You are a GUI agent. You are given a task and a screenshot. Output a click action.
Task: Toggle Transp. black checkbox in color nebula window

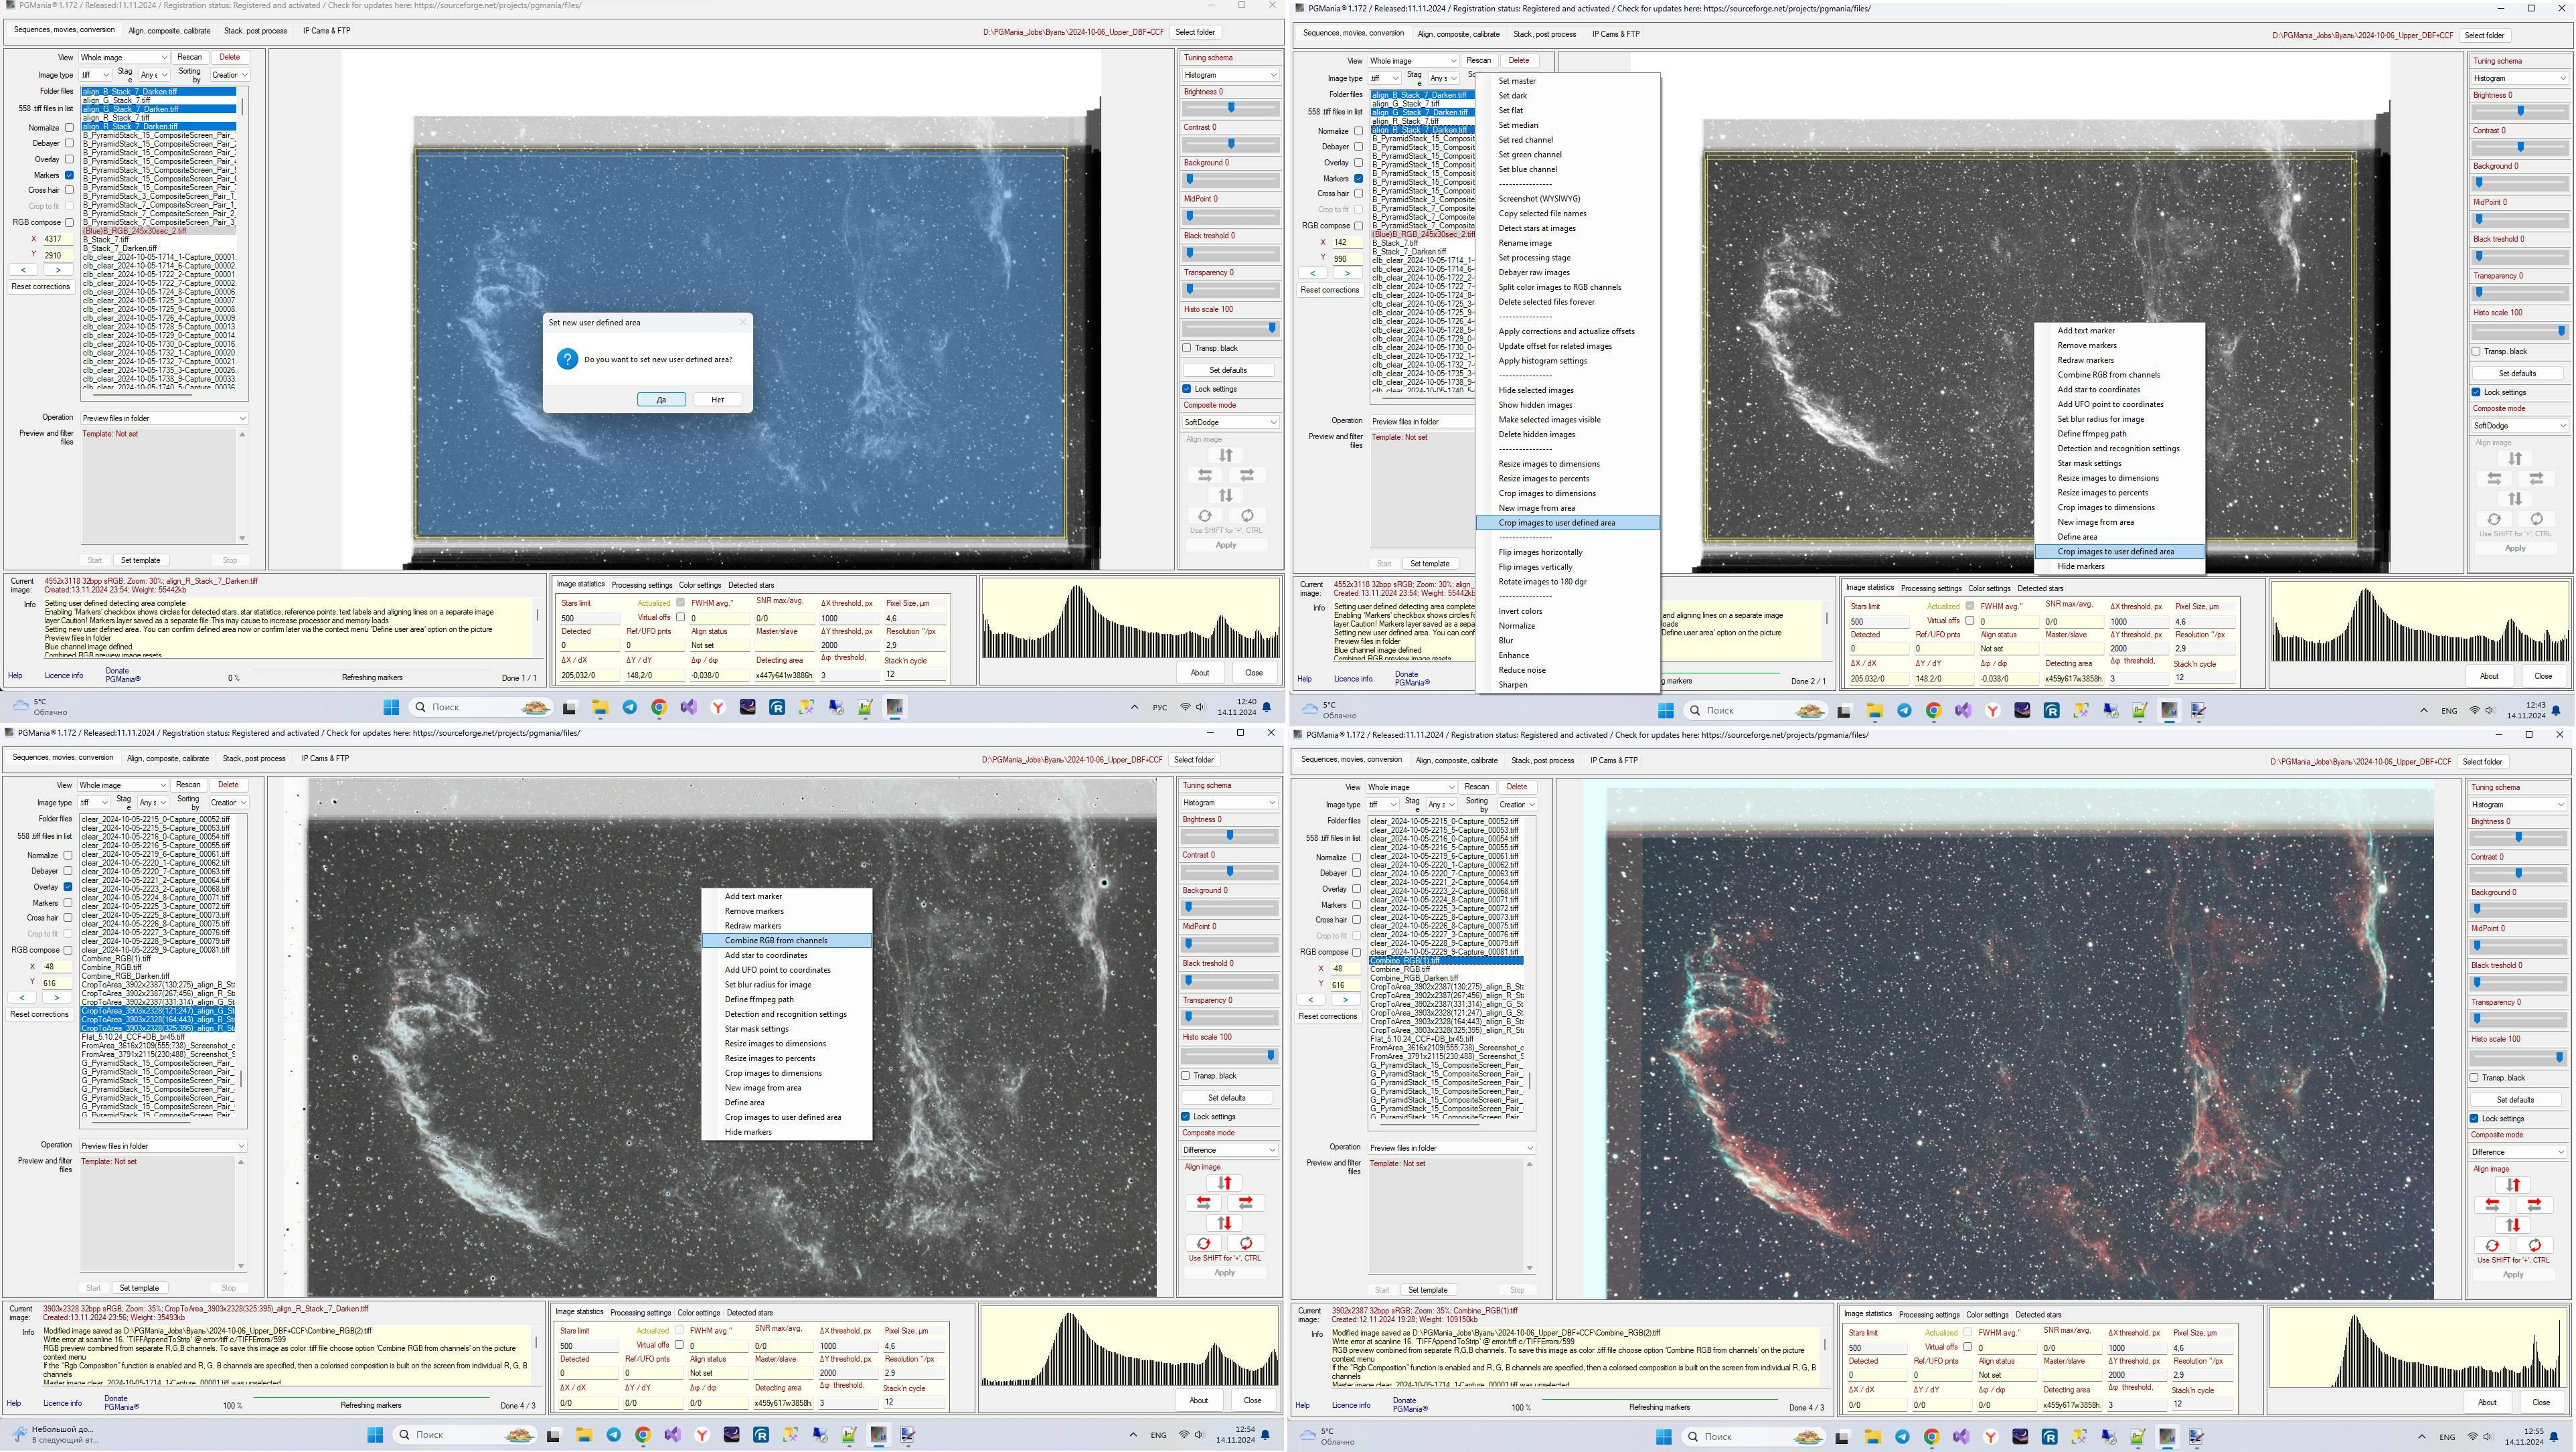point(2474,1078)
